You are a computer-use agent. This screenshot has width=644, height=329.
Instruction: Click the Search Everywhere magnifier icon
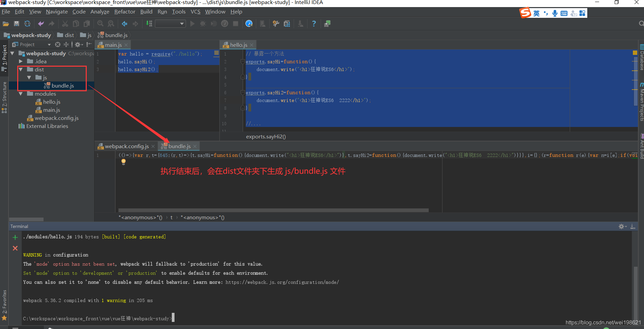click(641, 24)
